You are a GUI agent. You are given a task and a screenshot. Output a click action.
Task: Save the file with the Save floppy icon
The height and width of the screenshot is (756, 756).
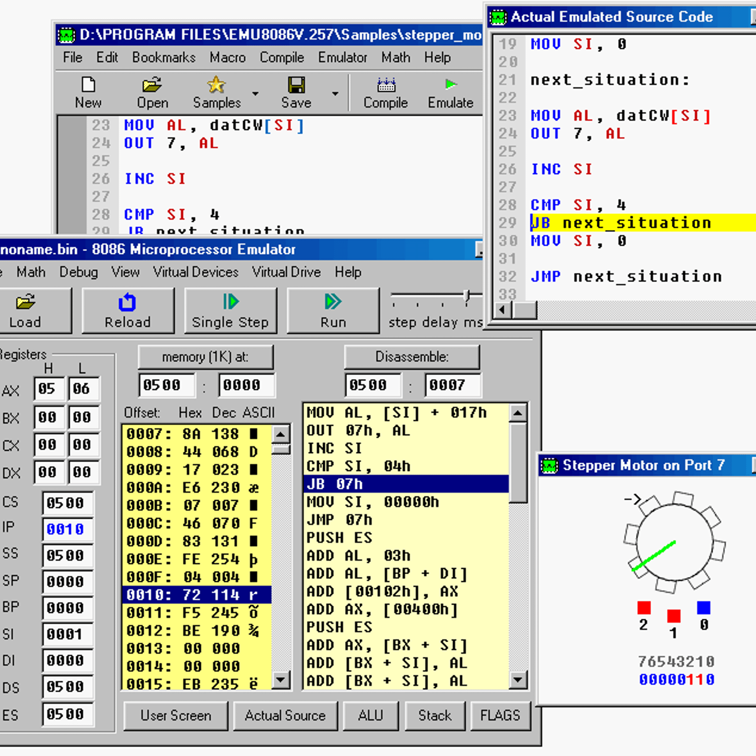[x=296, y=86]
